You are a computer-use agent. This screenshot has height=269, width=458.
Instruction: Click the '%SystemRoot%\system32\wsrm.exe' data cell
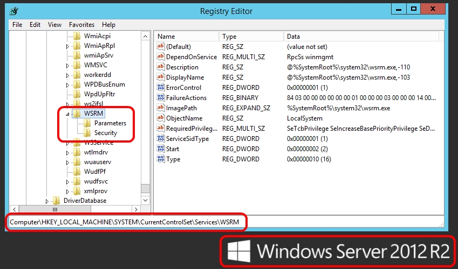pos(339,108)
